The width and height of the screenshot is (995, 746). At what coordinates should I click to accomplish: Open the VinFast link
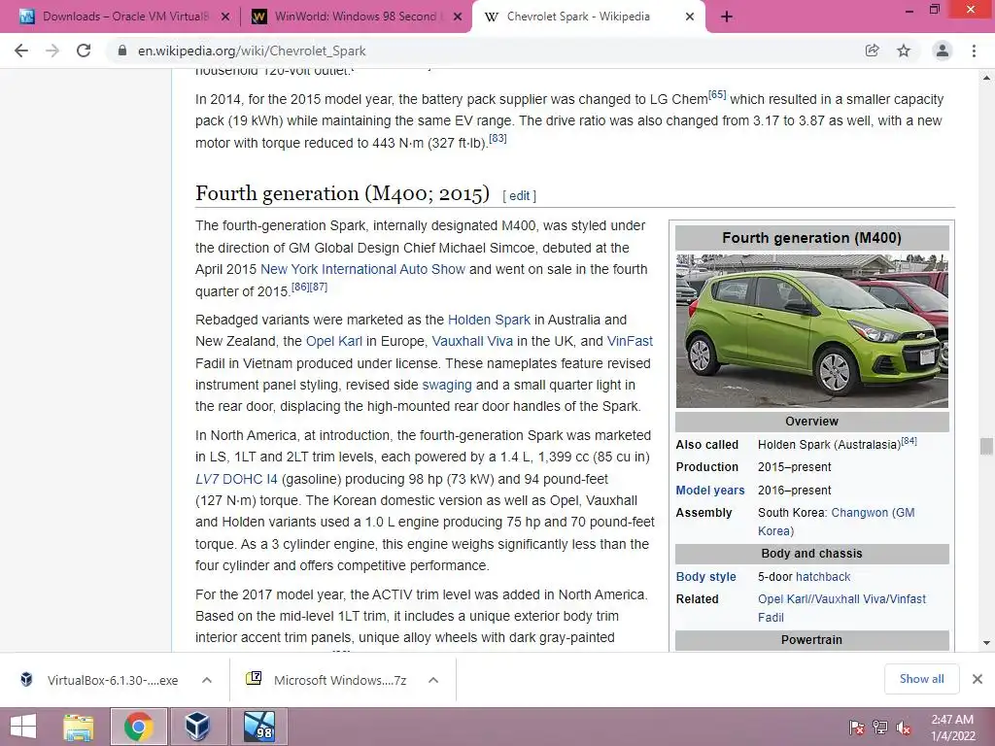(x=630, y=341)
